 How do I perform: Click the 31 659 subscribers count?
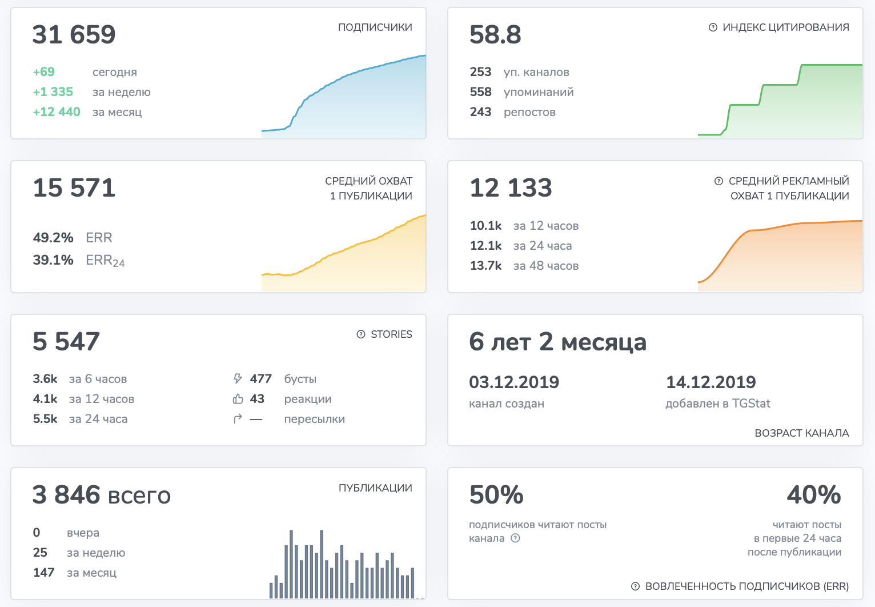(74, 35)
